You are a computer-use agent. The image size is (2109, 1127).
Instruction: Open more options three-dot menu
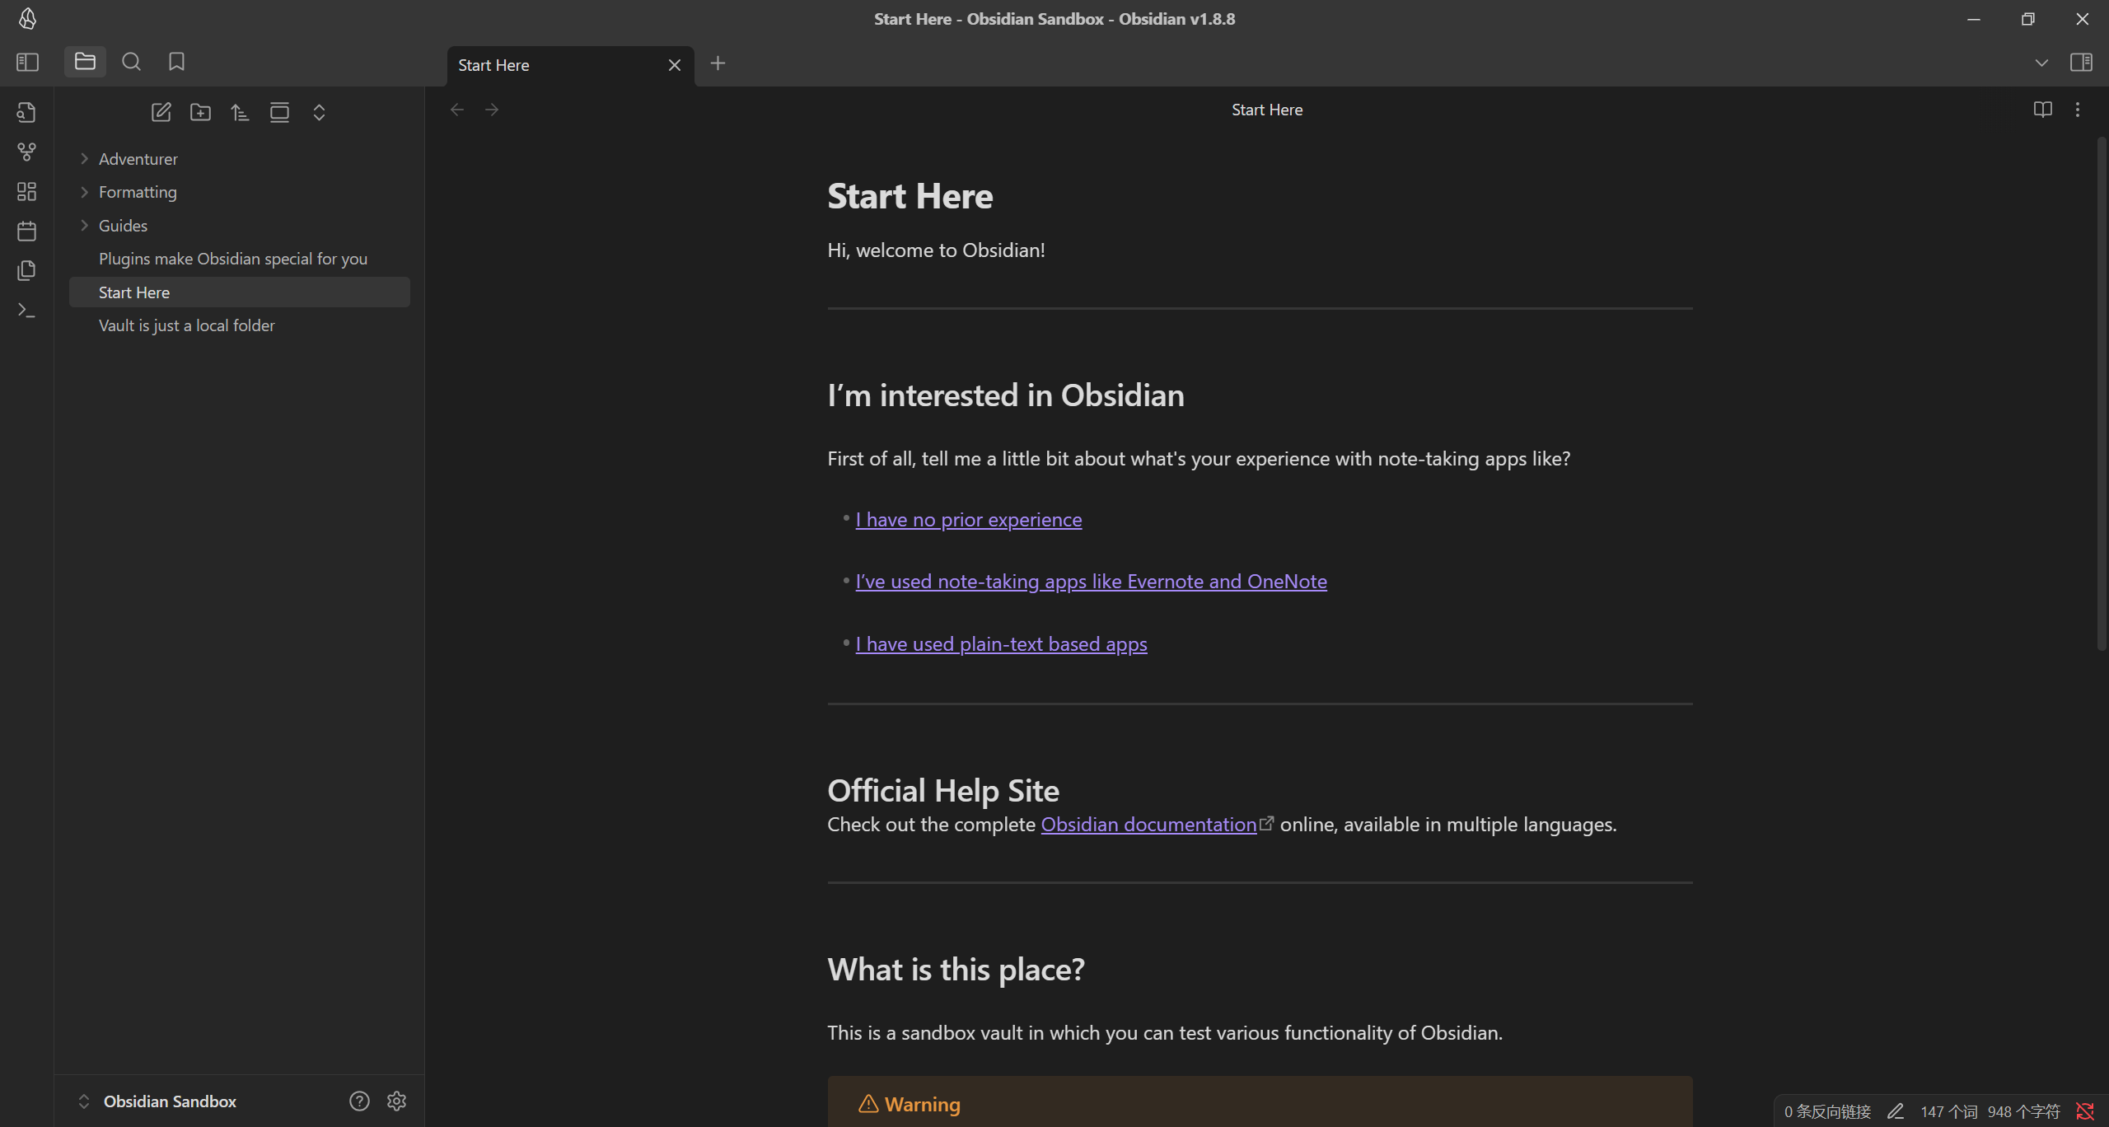(x=2078, y=110)
